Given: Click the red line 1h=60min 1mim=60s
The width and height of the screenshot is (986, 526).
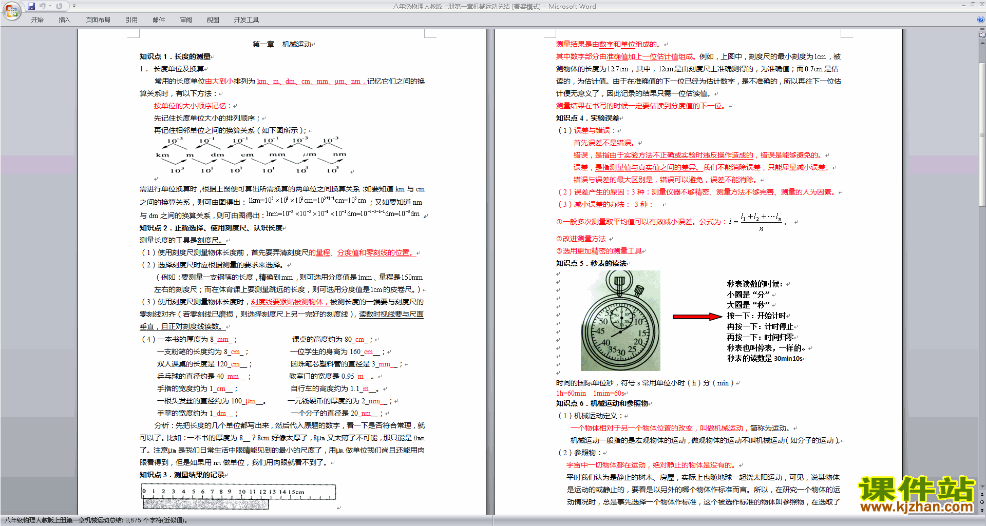Looking at the screenshot, I should [590, 393].
